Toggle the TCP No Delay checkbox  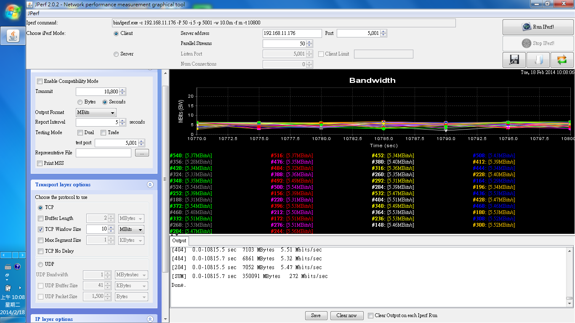41,252
